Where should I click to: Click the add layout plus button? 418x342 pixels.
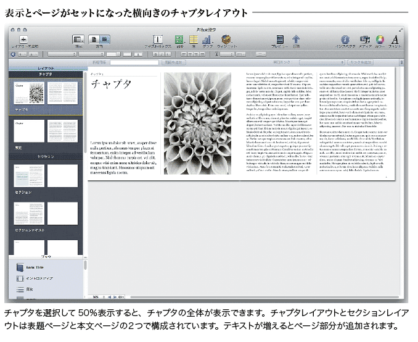point(23,40)
